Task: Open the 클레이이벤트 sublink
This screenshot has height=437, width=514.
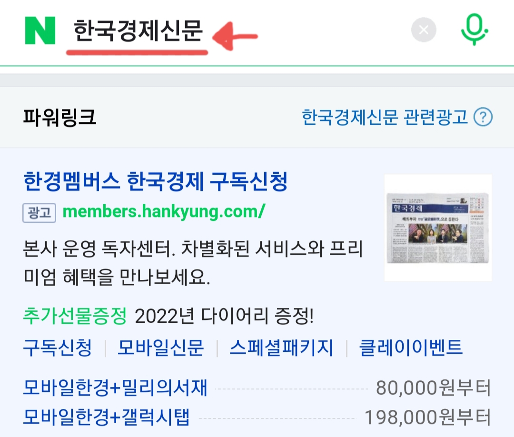Action: [x=411, y=348]
